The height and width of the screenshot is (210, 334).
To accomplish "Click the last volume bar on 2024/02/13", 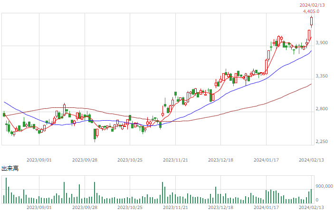I will click(x=311, y=196).
